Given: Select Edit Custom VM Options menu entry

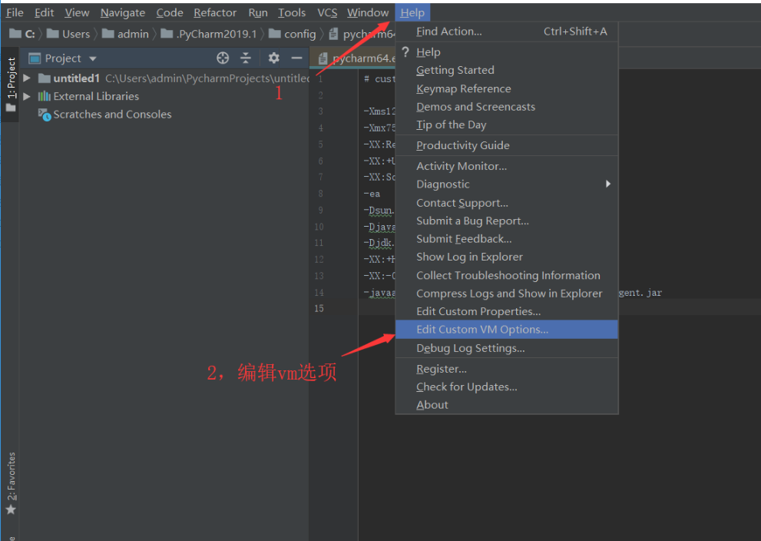Looking at the screenshot, I should pyautogui.click(x=482, y=330).
